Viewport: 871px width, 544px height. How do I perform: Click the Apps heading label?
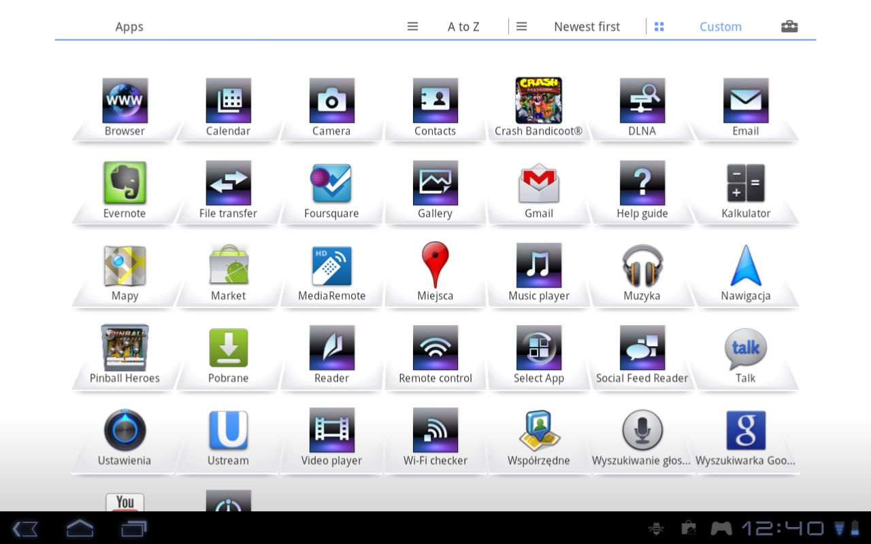click(129, 27)
